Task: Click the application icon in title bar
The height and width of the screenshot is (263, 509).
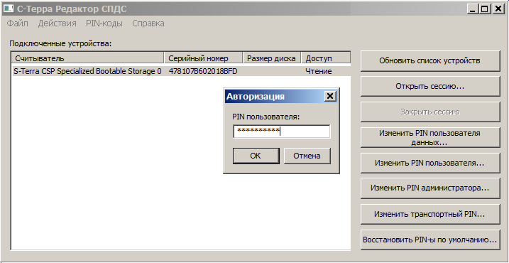Action: (x=9, y=9)
